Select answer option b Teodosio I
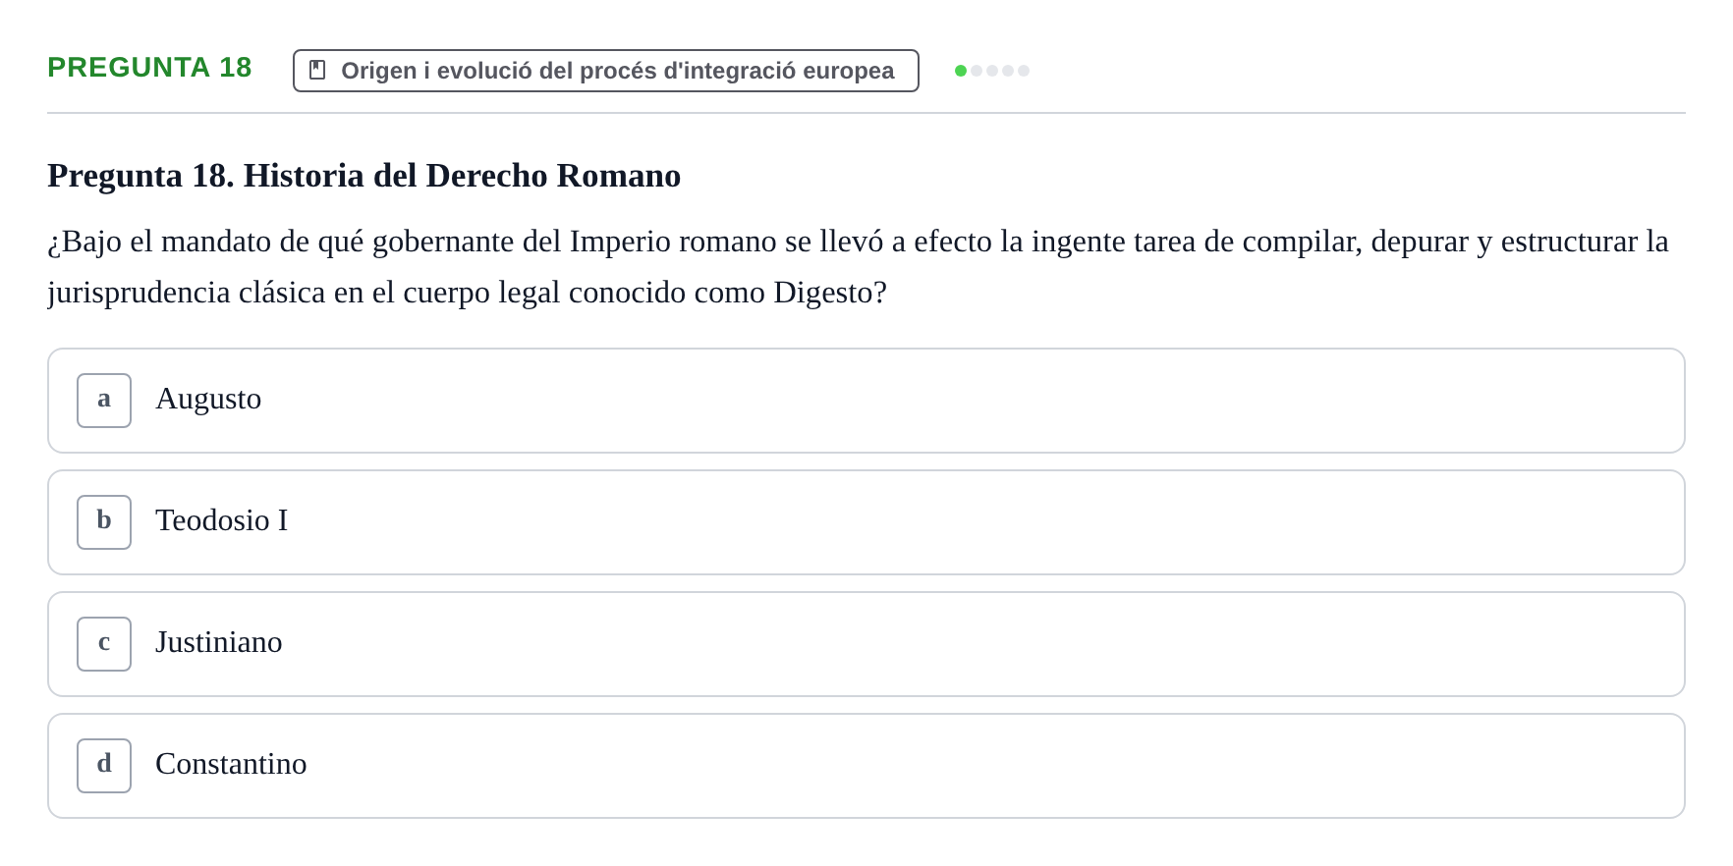 [x=866, y=522]
